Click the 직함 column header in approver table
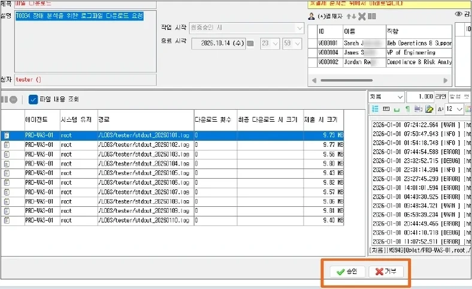Image resolution: width=472 pixels, height=289 pixels. pyautogui.click(x=419, y=31)
